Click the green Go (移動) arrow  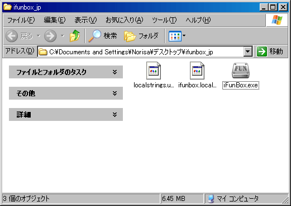click(x=262, y=52)
